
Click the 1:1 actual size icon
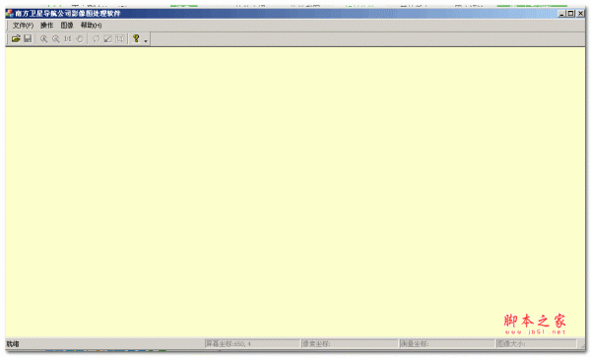click(x=68, y=38)
